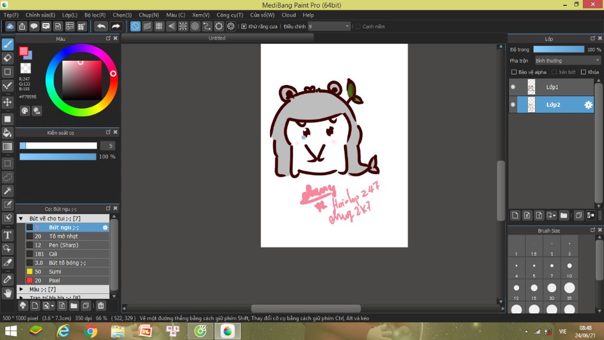Switch to the Hand pan tool

tap(7, 293)
